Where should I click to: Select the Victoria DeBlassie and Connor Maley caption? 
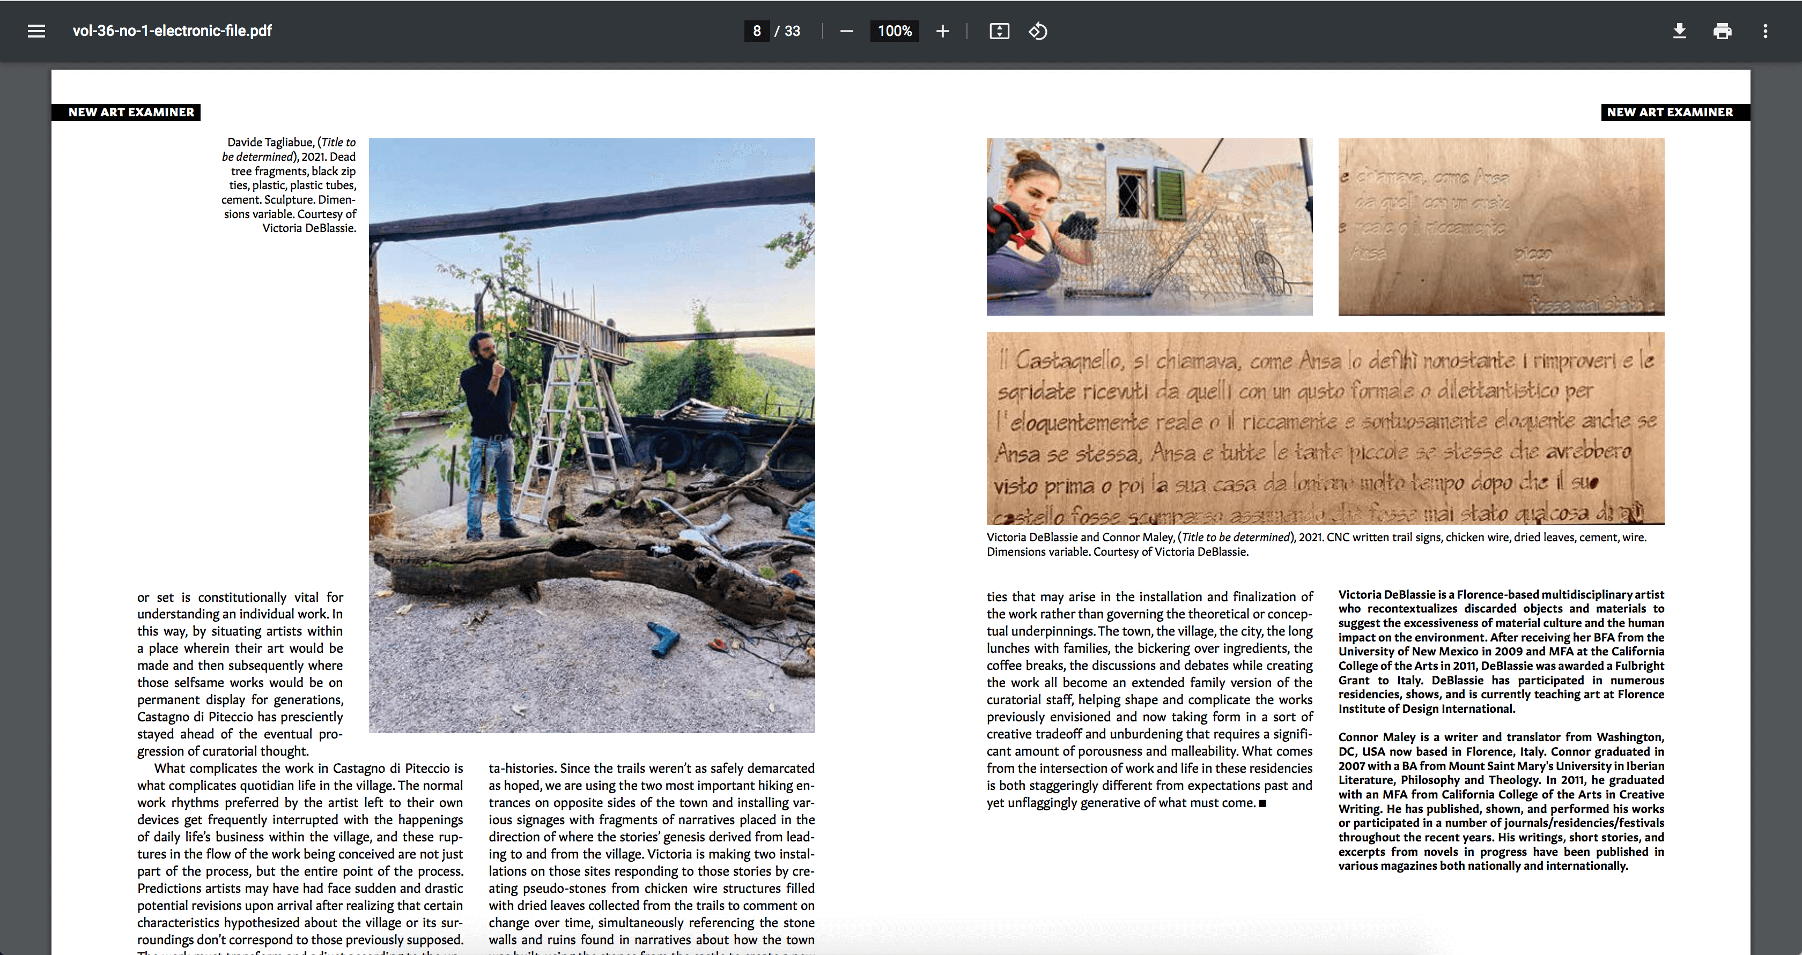click(1317, 544)
